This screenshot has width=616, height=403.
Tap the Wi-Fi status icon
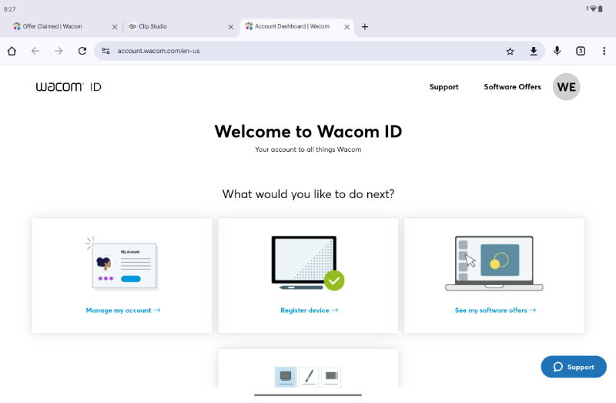pos(592,8)
